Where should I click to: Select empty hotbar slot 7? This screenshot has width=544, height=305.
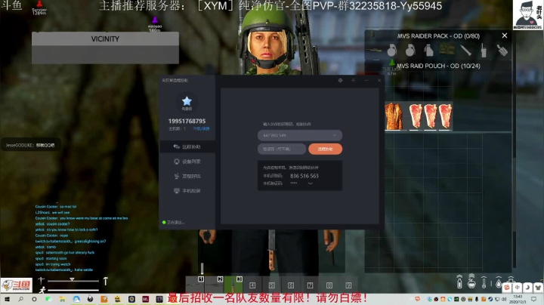click(310, 285)
